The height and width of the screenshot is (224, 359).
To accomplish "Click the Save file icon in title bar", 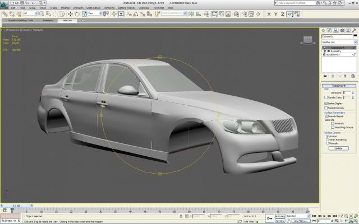I will pos(22,3).
